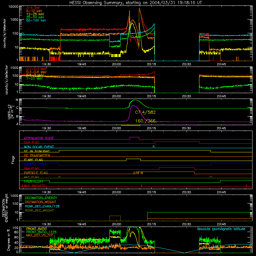This screenshot has height=256, width=256.
Task: Click the Degrees or % axis label
Action: [8, 240]
